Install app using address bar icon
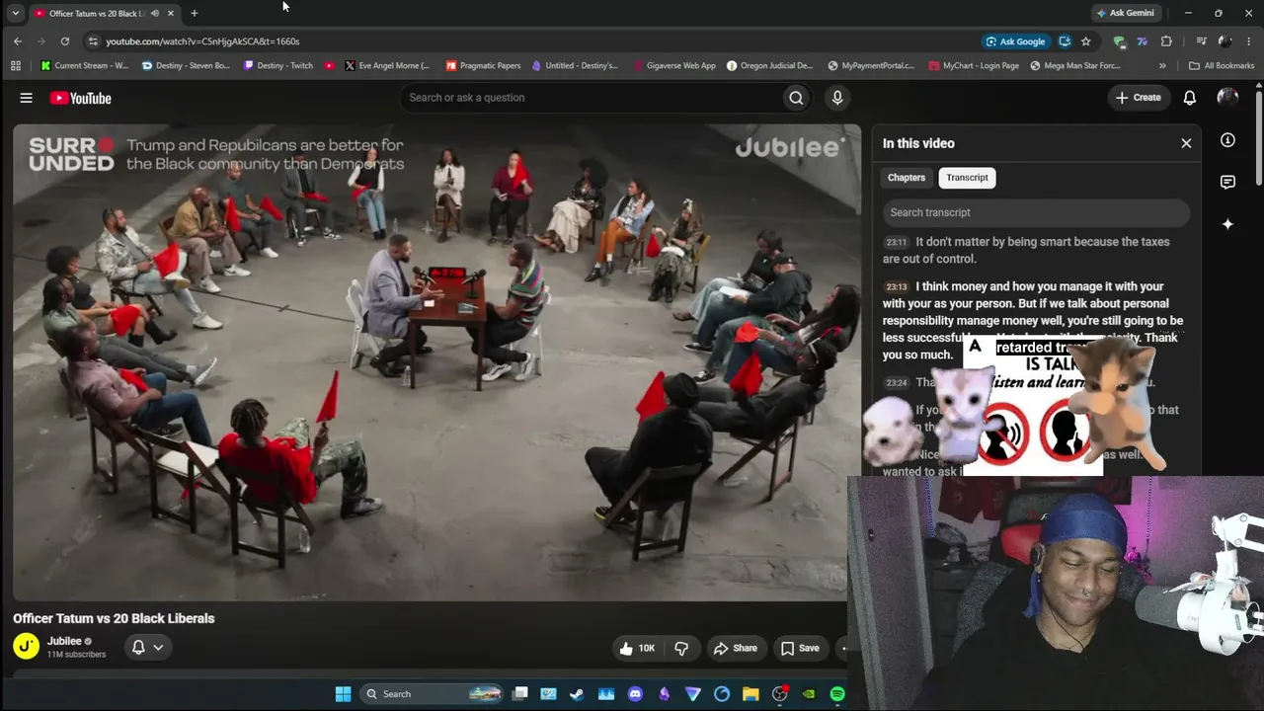This screenshot has width=1264, height=711. [x=1065, y=41]
